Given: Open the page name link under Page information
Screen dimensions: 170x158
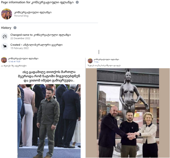Looking at the screenshot, I should [x=33, y=12].
